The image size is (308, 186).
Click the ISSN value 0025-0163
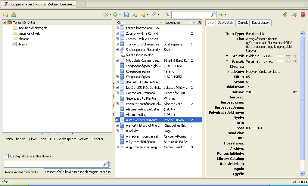point(254,128)
